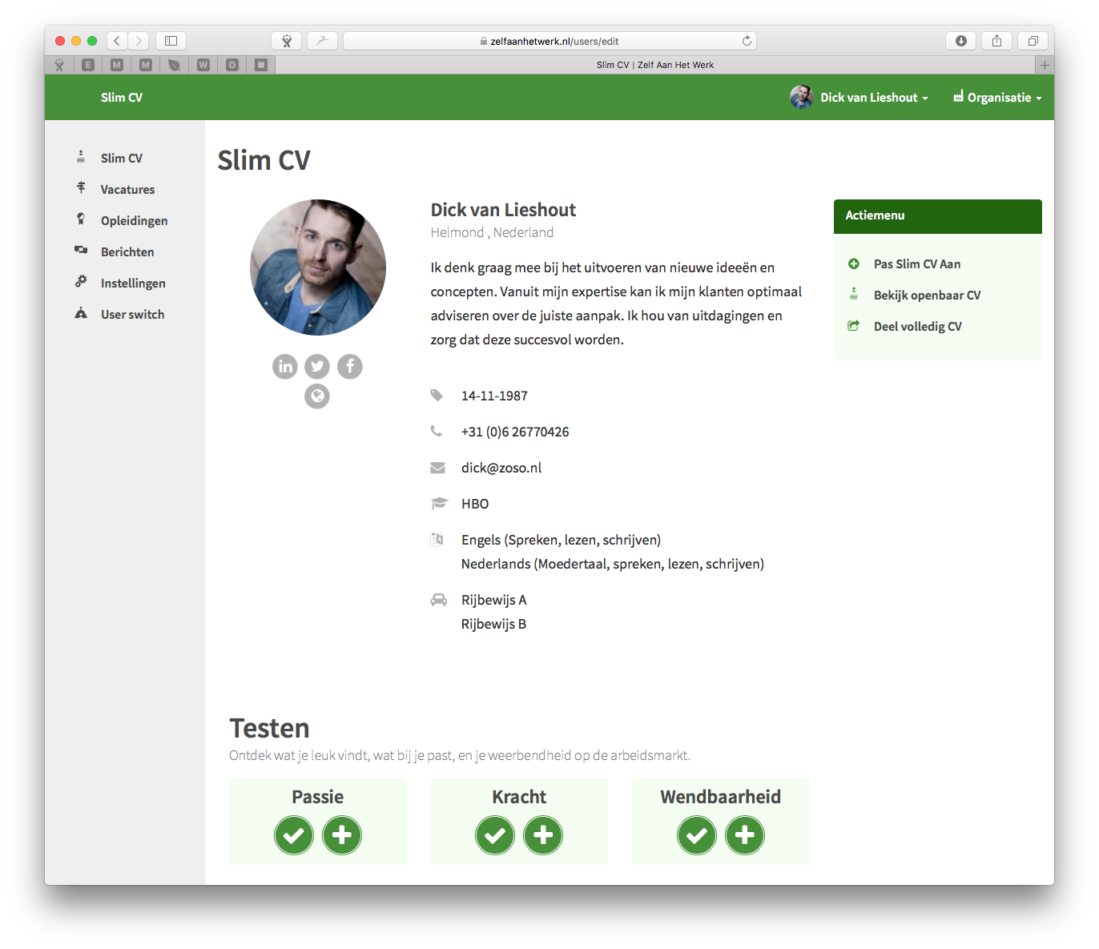Click Deel volledig CV link
The width and height of the screenshot is (1099, 949).
(918, 327)
